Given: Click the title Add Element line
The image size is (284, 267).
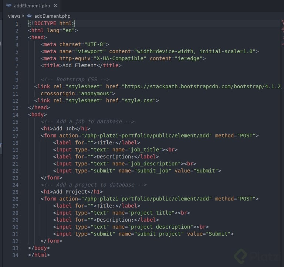Looking at the screenshot, I should tap(81, 65).
